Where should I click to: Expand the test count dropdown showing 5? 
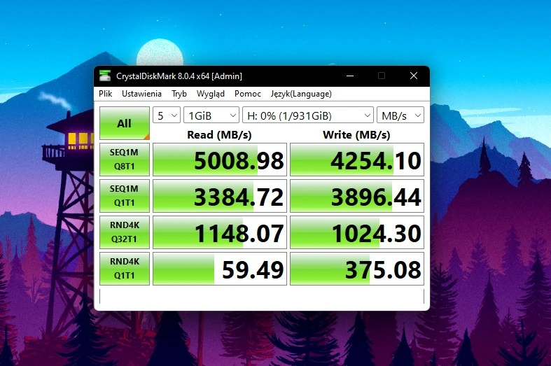pos(167,115)
